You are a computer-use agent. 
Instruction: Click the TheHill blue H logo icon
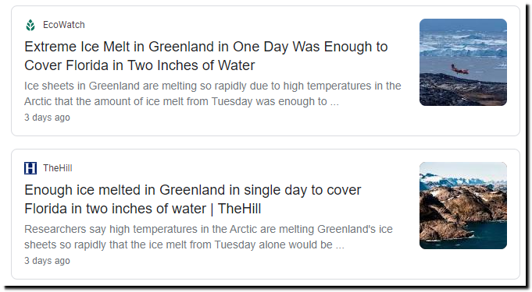pyautogui.click(x=30, y=168)
